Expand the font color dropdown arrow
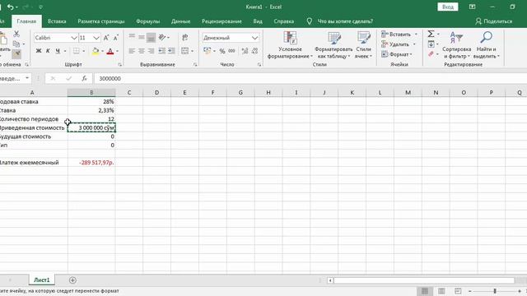The image size is (527, 296). tap(117, 51)
